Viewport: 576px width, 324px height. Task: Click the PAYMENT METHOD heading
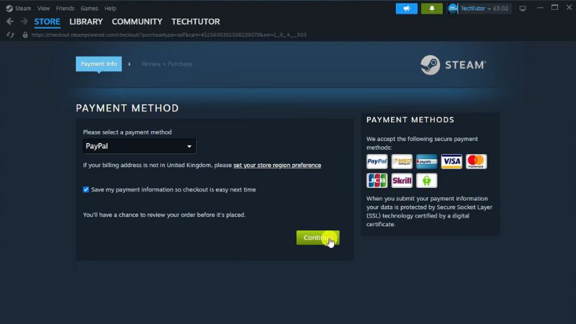click(127, 108)
